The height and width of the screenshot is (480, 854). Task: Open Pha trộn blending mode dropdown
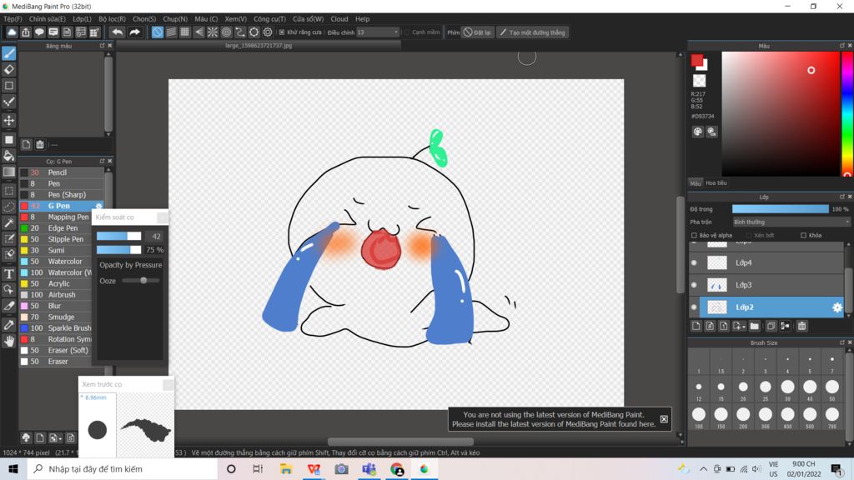(791, 222)
